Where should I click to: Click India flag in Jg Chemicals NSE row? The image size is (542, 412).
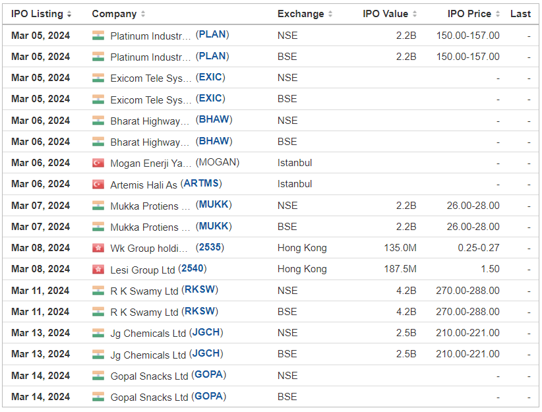[x=98, y=333]
